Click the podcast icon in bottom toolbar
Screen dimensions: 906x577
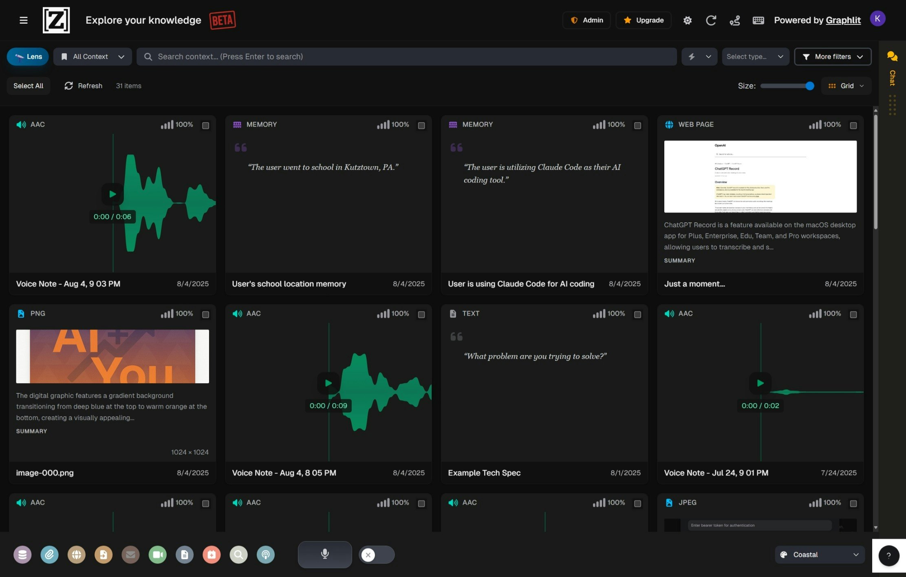(265, 555)
